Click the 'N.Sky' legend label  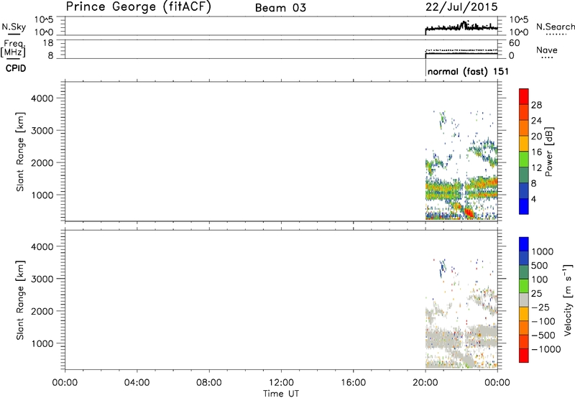click(x=14, y=27)
